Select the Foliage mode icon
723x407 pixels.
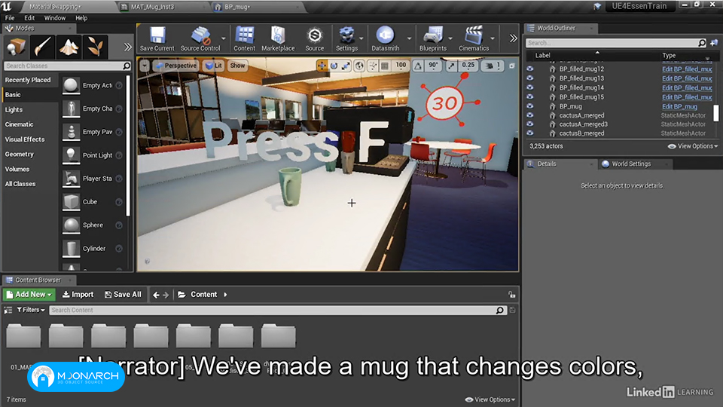click(96, 47)
